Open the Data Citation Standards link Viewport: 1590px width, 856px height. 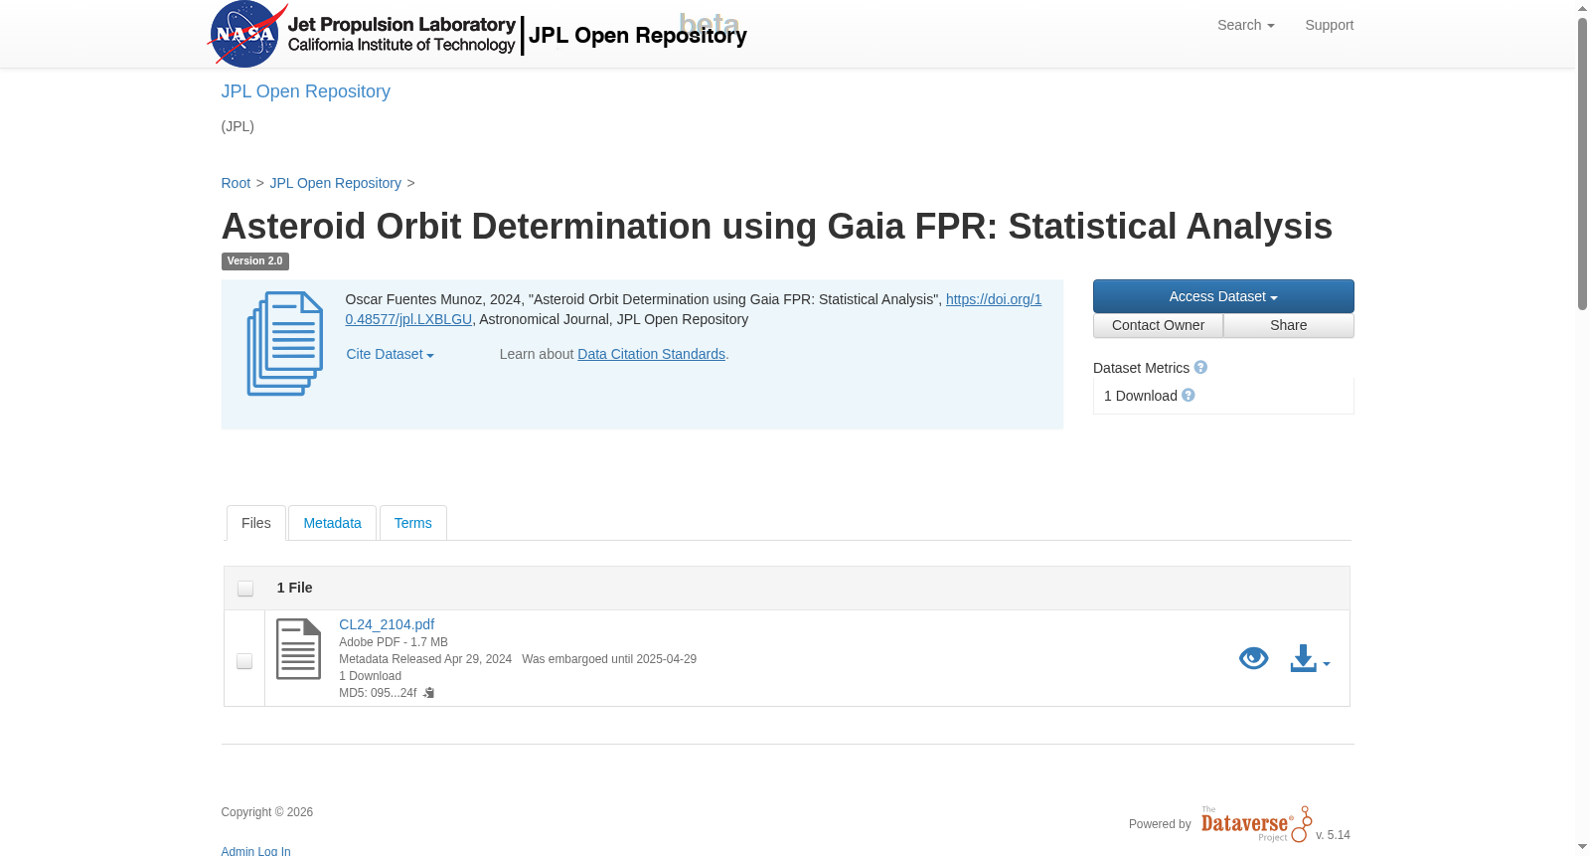[x=651, y=354]
